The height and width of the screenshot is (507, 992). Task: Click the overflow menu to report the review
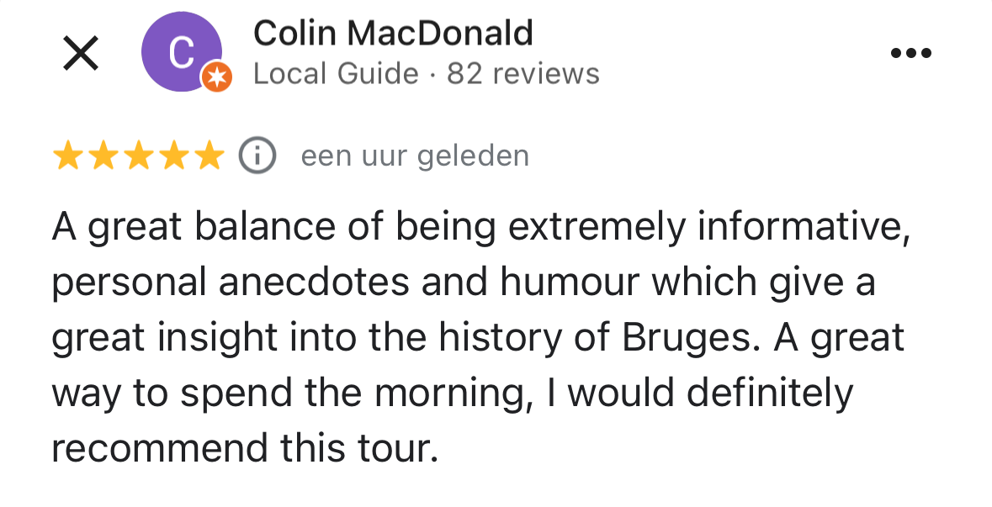(x=910, y=52)
